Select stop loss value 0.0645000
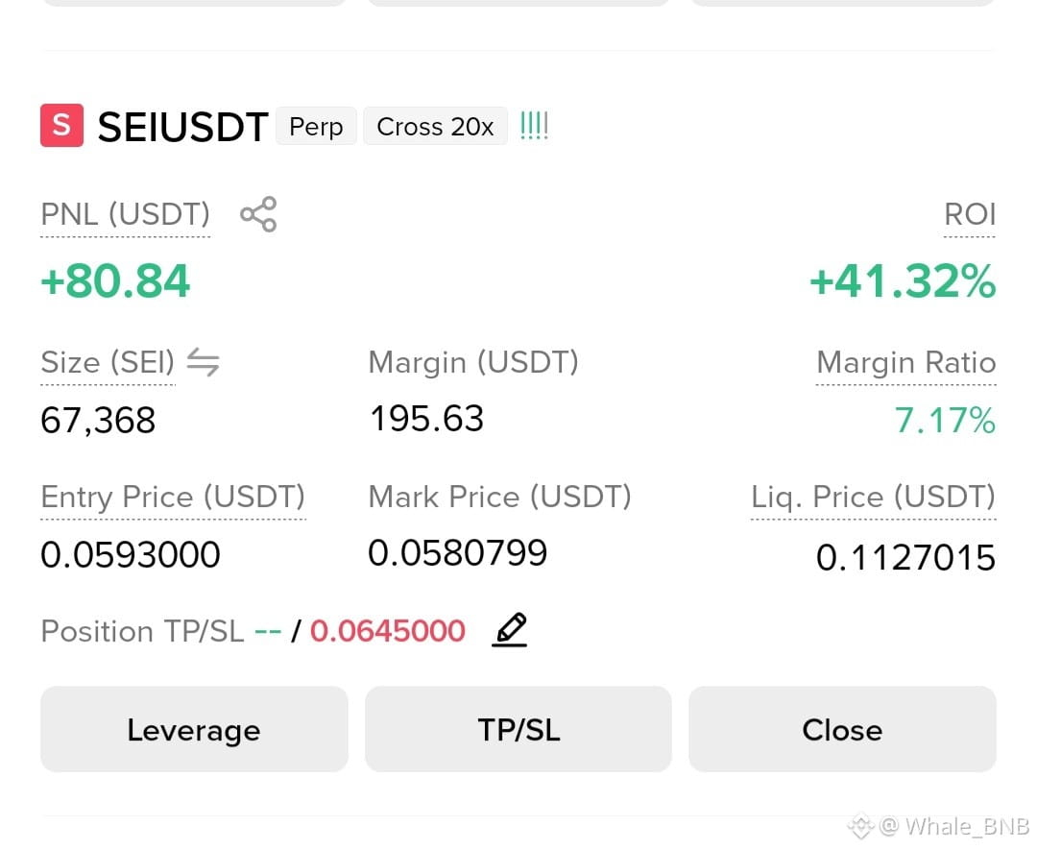 pyautogui.click(x=388, y=630)
